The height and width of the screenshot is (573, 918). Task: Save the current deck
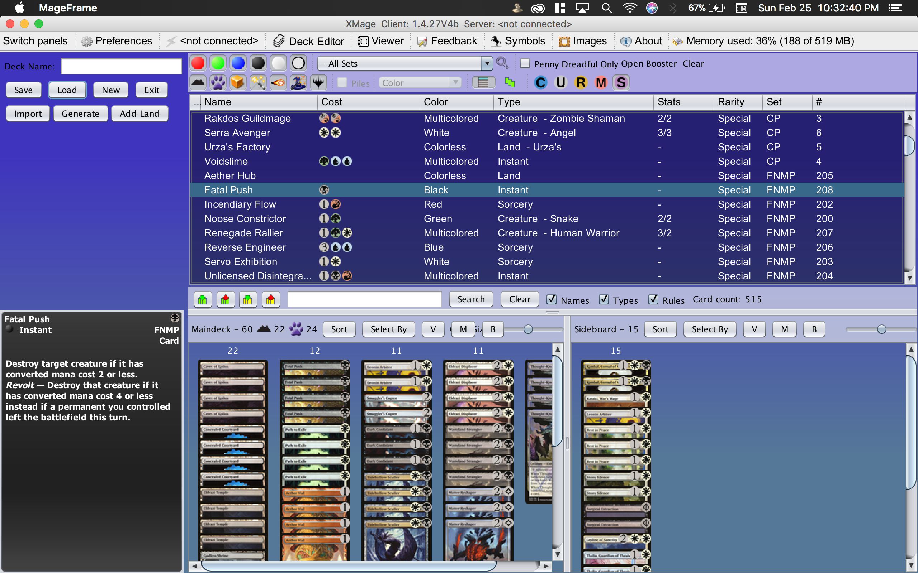pyautogui.click(x=24, y=90)
